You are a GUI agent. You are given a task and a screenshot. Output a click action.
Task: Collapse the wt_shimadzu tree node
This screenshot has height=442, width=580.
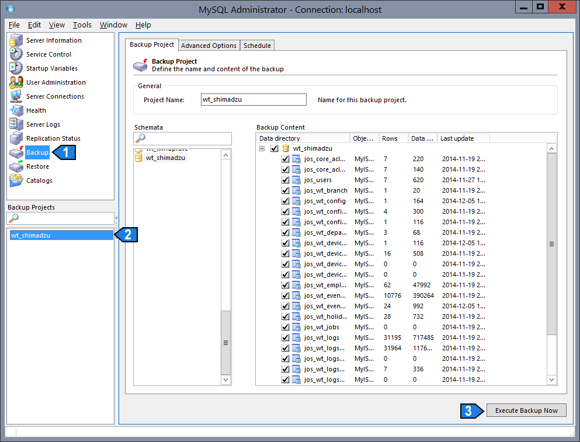tap(262, 148)
